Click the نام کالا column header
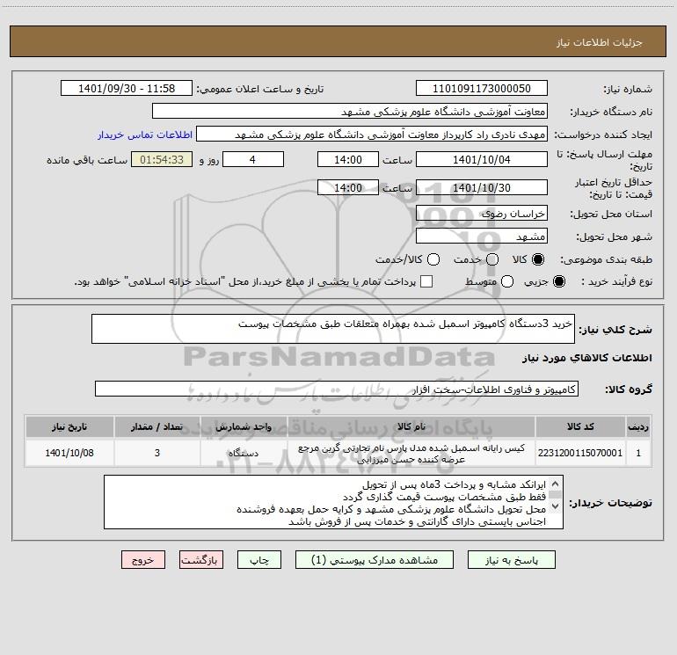677x655 pixels. tap(411, 426)
